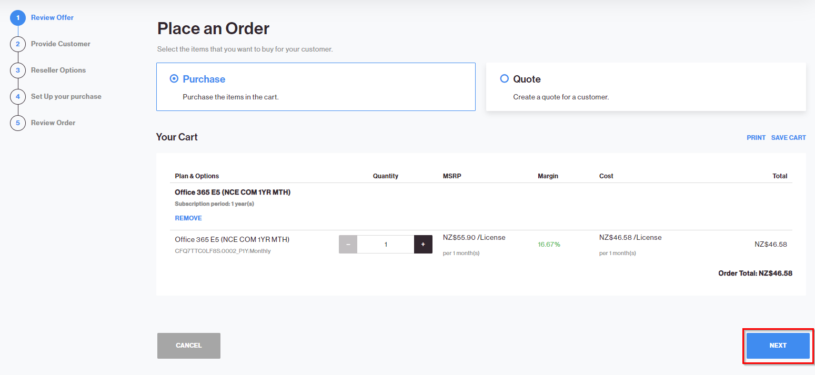
Task: Go to the Reseller Options step label
Action: [58, 70]
